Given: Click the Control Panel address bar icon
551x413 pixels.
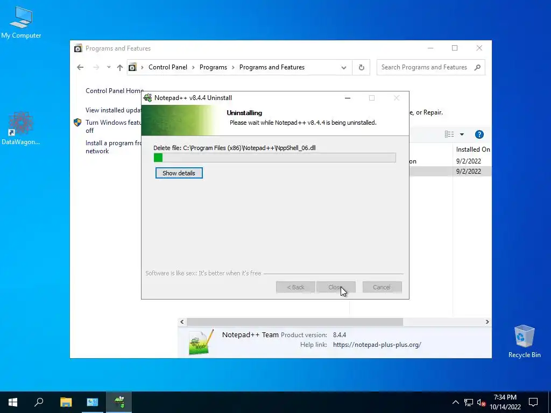Looking at the screenshot, I should (132, 67).
